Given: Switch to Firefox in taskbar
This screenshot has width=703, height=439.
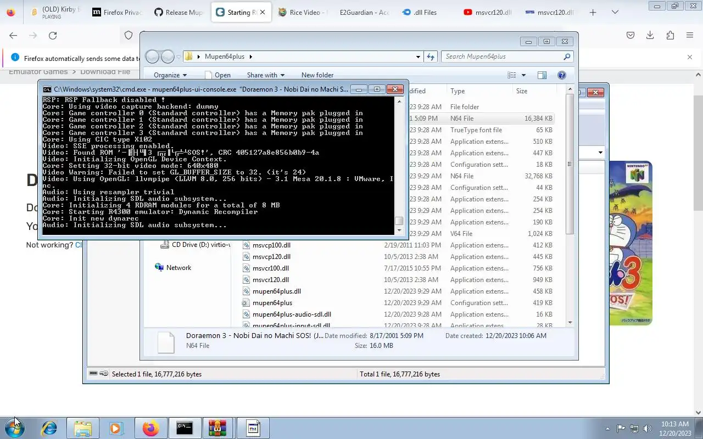Looking at the screenshot, I should pos(150,428).
